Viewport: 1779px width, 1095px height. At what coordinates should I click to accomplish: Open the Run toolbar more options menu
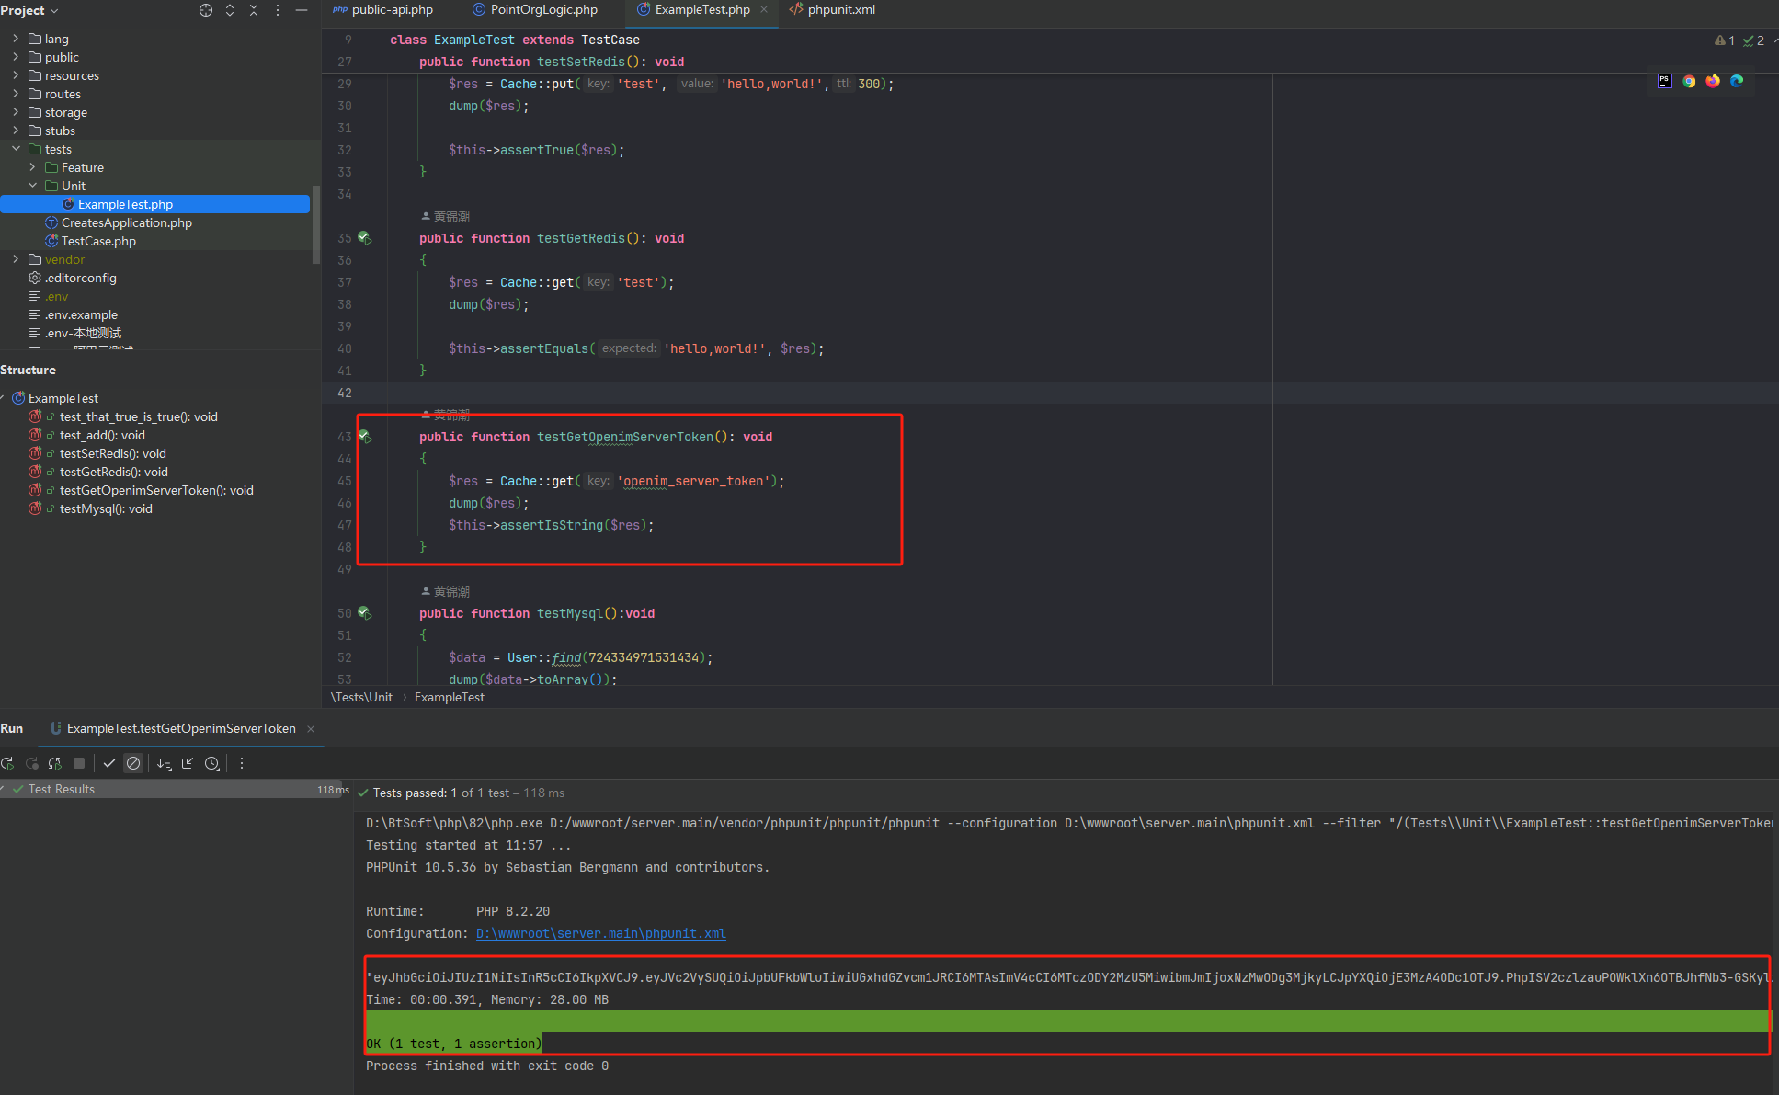(x=242, y=763)
